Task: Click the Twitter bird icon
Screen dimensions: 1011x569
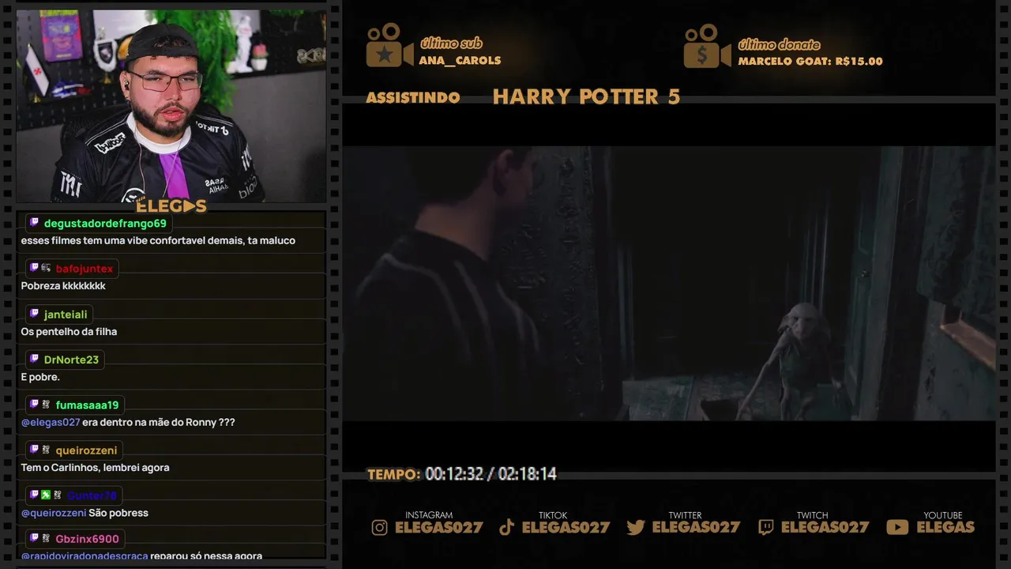Action: pyautogui.click(x=636, y=527)
